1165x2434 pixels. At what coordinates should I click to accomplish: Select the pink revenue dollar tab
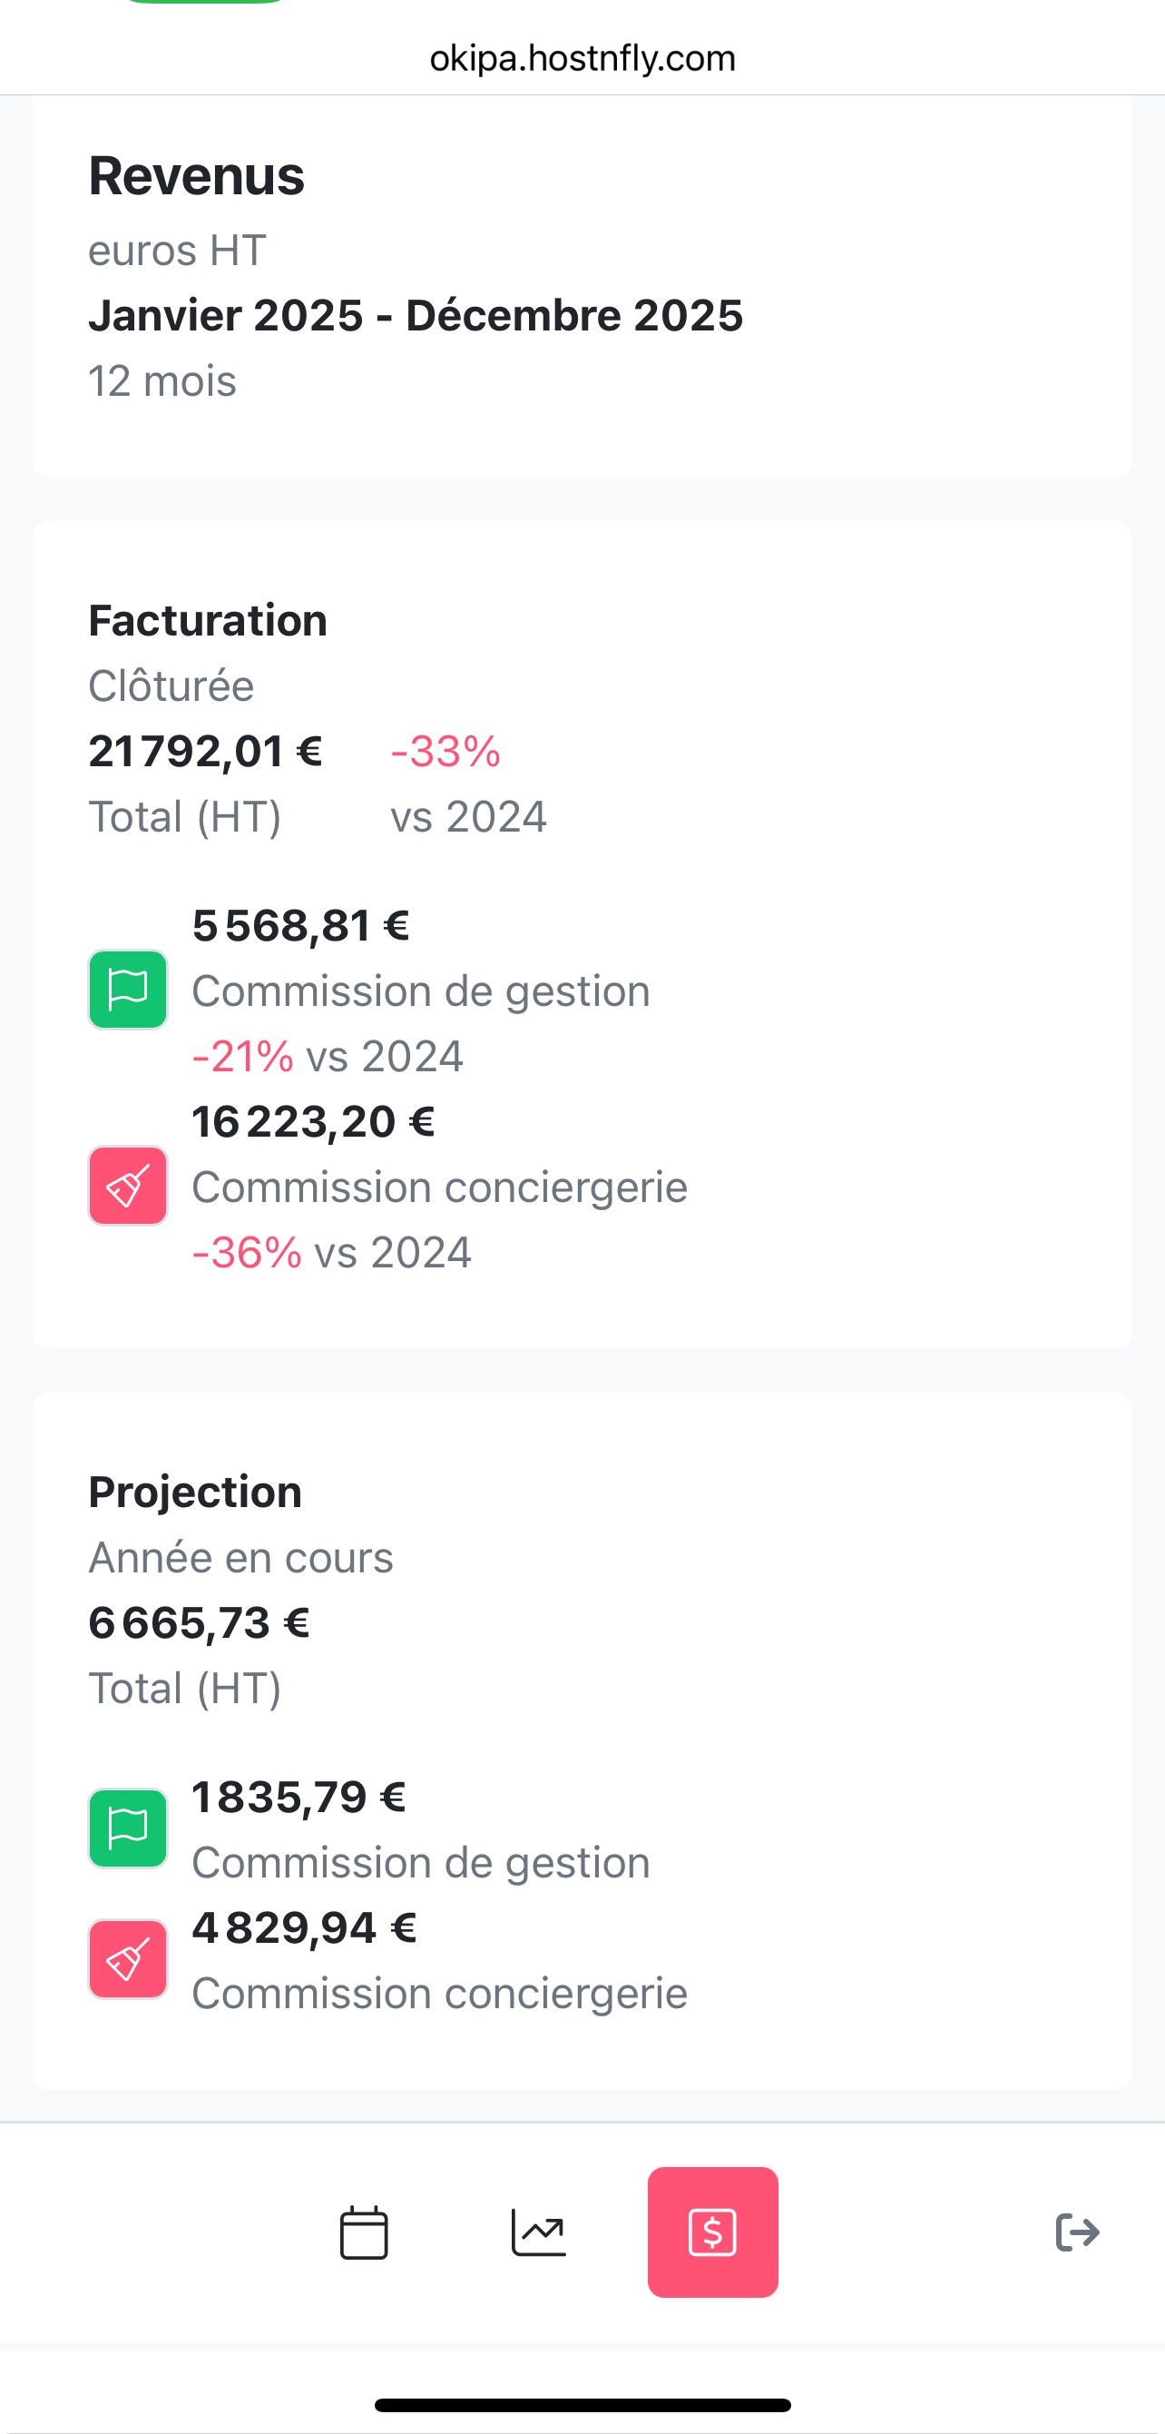pyautogui.click(x=713, y=2232)
